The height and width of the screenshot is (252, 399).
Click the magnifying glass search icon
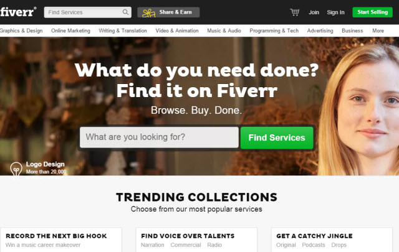[x=125, y=12]
